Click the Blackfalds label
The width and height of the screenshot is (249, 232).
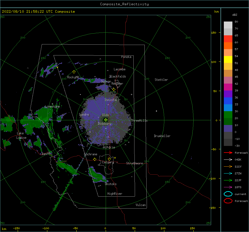118,76
